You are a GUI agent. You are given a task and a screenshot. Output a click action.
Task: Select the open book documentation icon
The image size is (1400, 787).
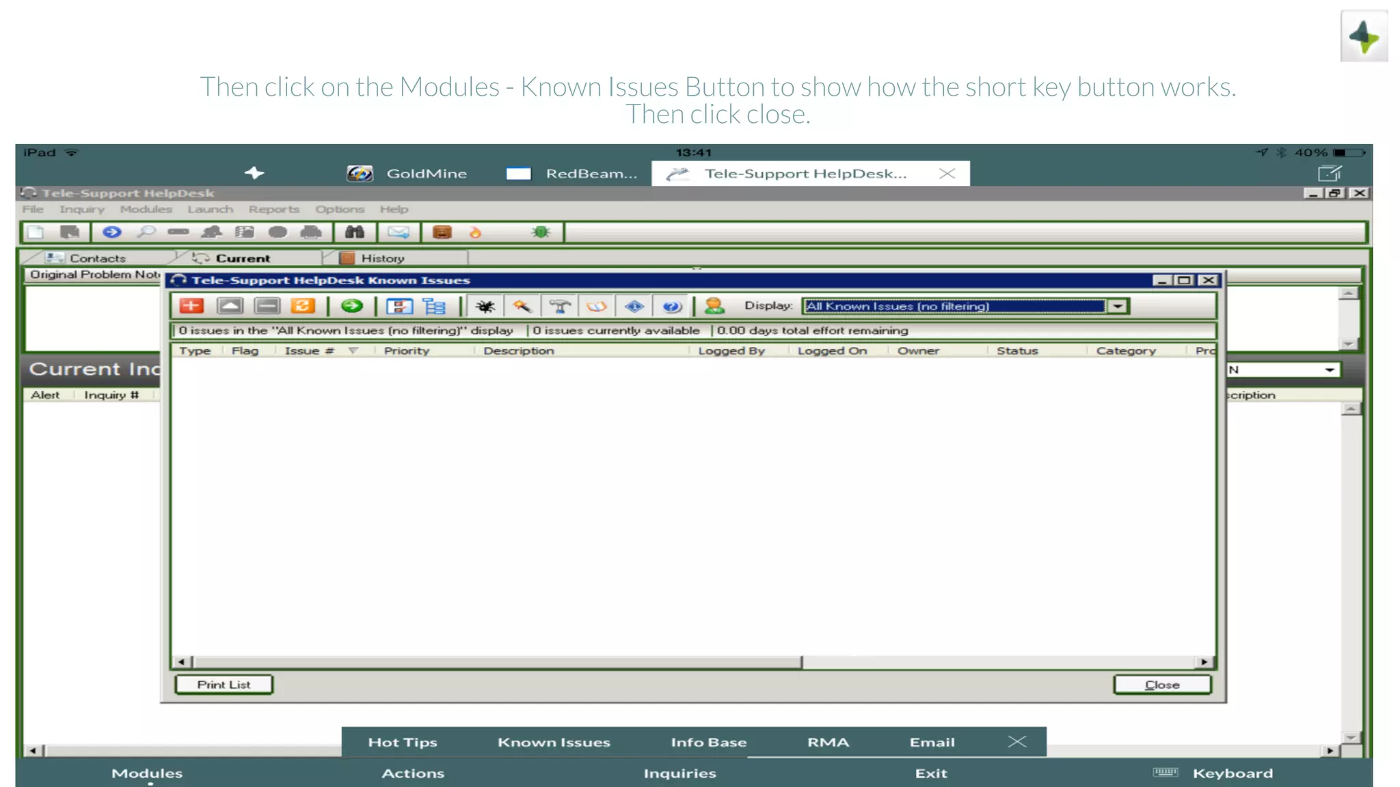[x=597, y=306]
